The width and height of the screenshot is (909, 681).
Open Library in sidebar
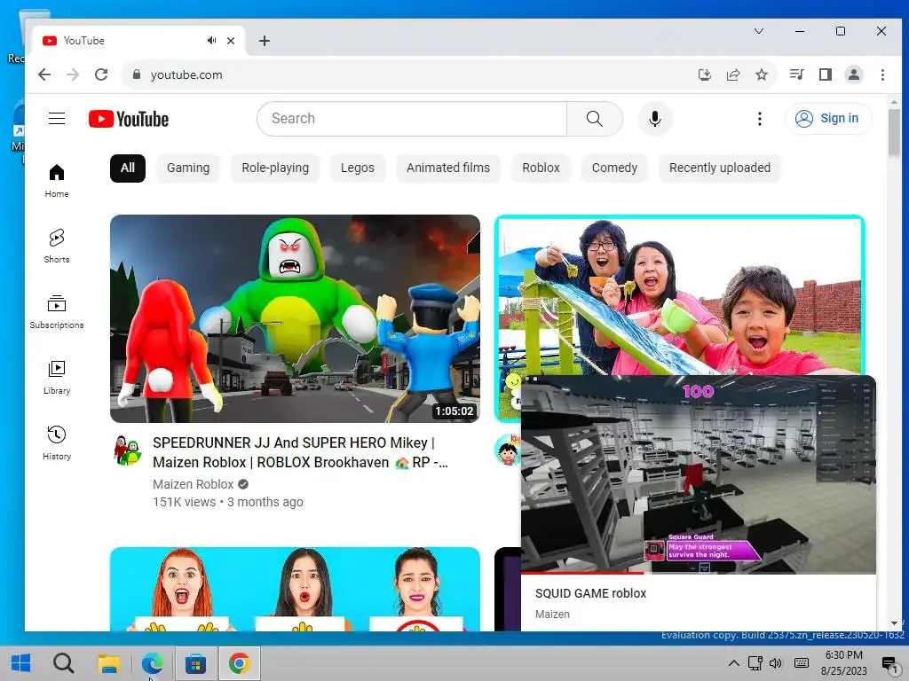[56, 378]
